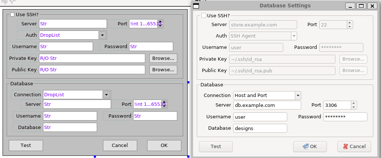
Task: Open the Host and Port connection dropdown
Action: click(x=297, y=96)
